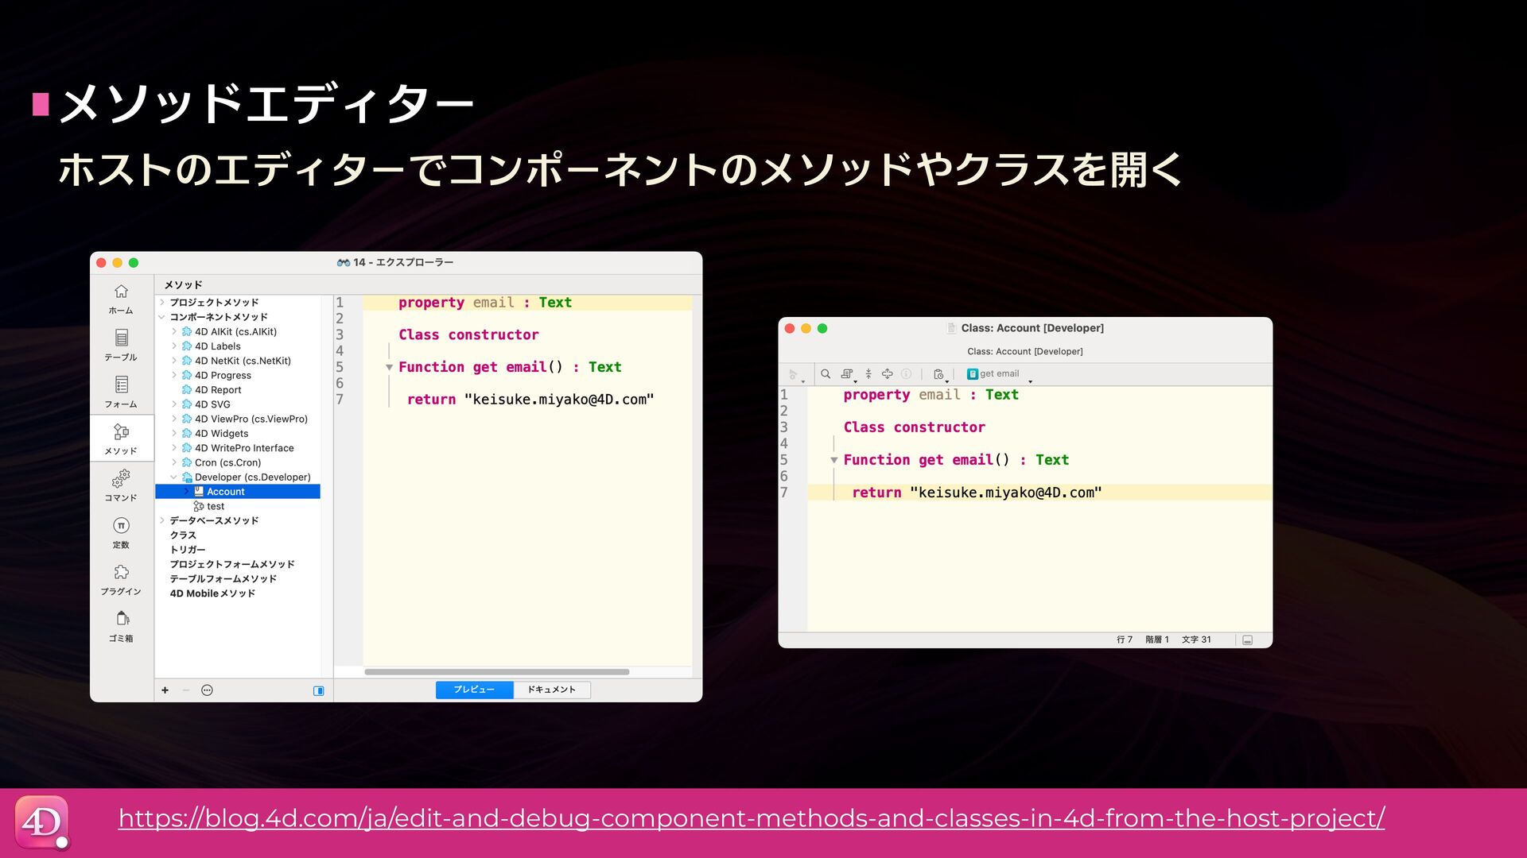Screen dimensions: 1527x858
Task: Expand the 4D WritePro Interface node
Action: click(174, 448)
